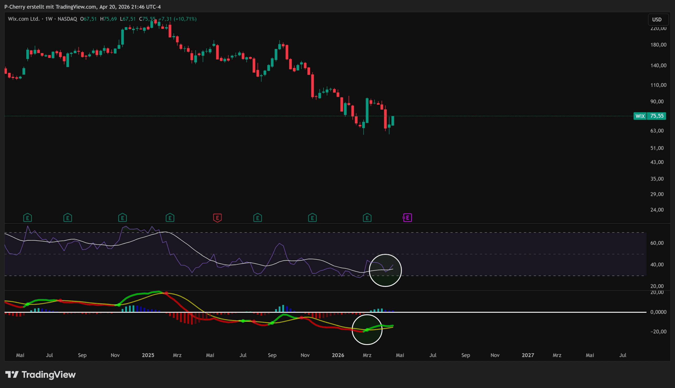Image resolution: width=675 pixels, height=388 pixels.
Task: Click the 0,0000 MACD zero level label
Action: click(x=658, y=312)
